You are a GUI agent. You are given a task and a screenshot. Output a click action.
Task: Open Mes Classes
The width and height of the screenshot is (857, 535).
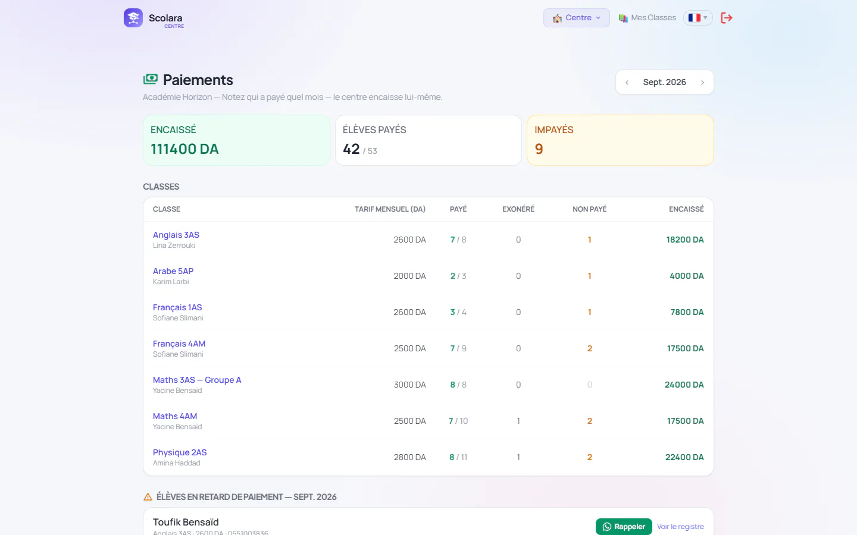tap(648, 18)
